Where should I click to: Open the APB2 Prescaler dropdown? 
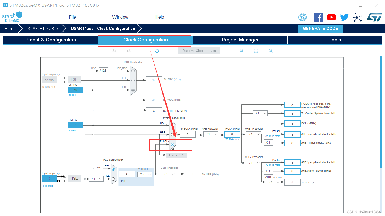click(x=253, y=163)
